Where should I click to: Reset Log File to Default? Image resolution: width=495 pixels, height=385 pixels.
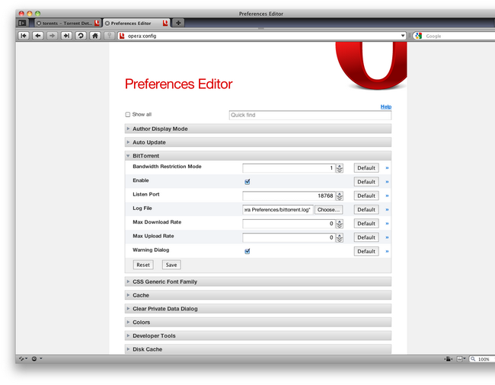(x=366, y=210)
